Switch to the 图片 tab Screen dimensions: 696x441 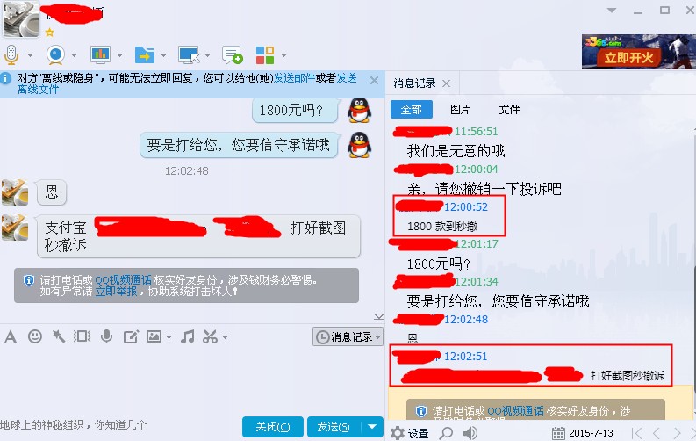pos(460,109)
